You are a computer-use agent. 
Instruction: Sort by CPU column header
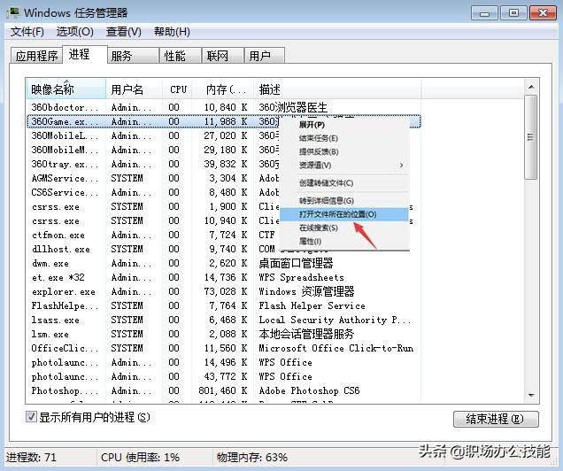click(177, 89)
